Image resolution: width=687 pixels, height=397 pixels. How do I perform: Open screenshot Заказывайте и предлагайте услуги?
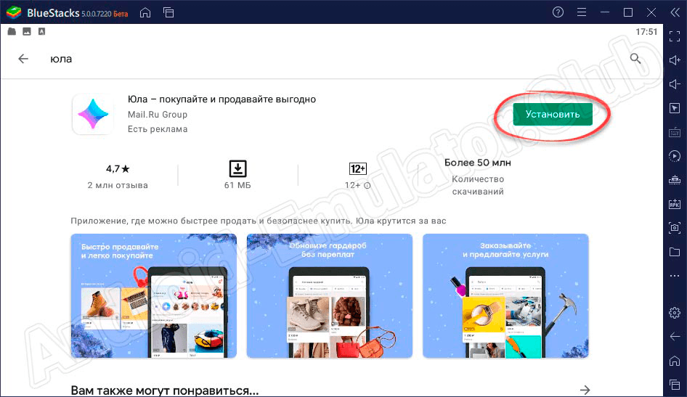505,296
